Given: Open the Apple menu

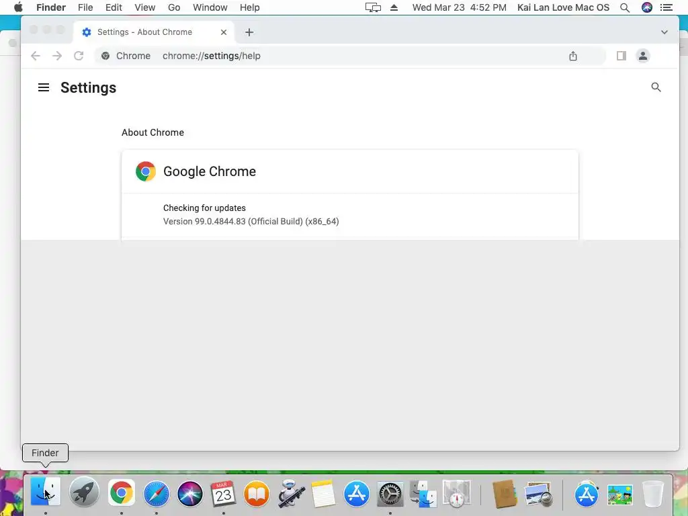Looking at the screenshot, I should 18,7.
